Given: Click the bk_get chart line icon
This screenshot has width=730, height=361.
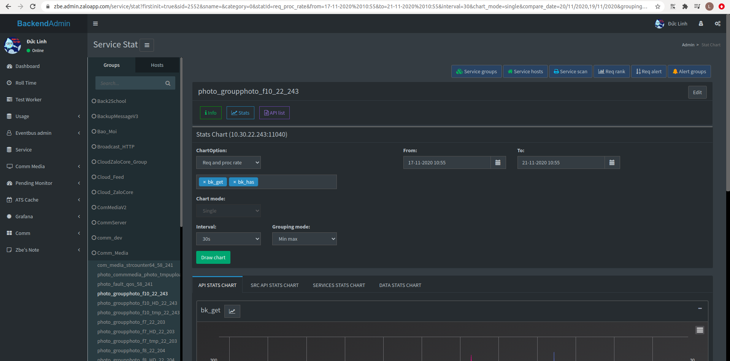Looking at the screenshot, I should [232, 311].
